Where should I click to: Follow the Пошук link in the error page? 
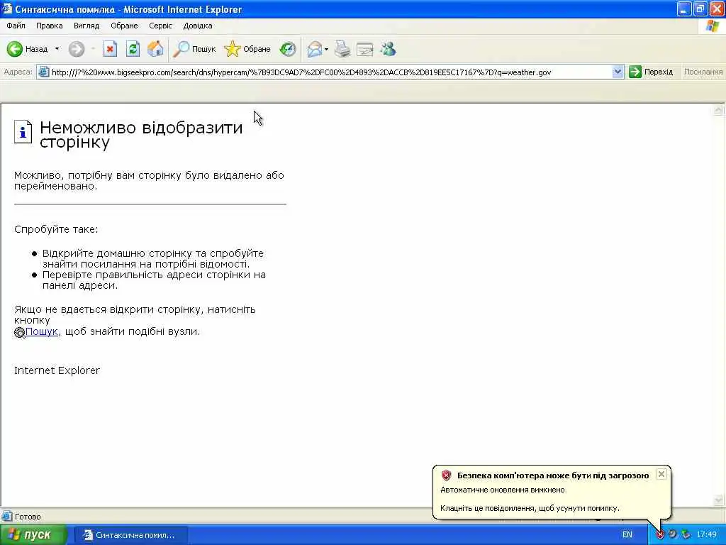42,331
